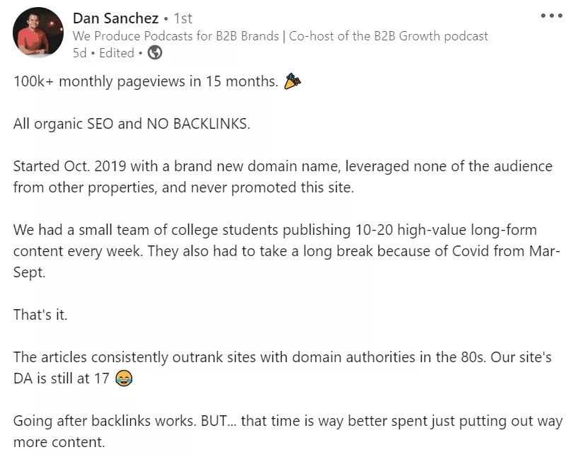
Task: Click the "That's it." line
Action: tap(40, 315)
